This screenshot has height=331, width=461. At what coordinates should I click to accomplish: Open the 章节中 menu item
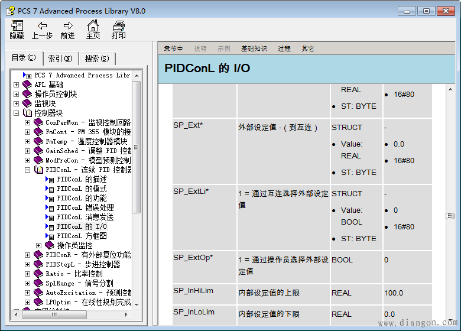[x=173, y=48]
